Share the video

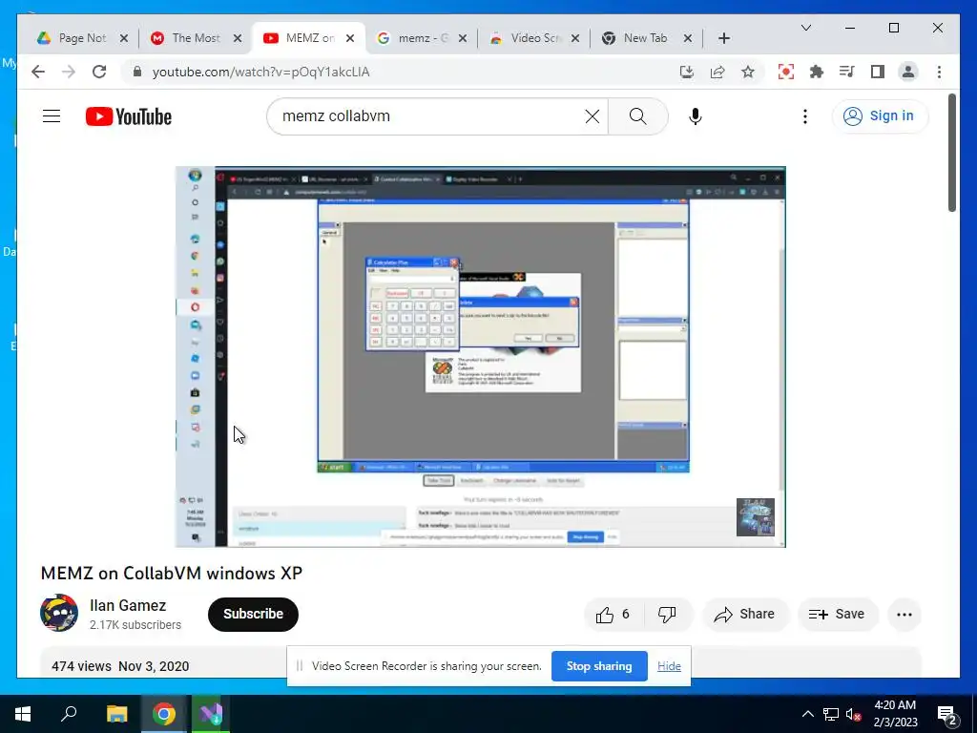coord(745,615)
